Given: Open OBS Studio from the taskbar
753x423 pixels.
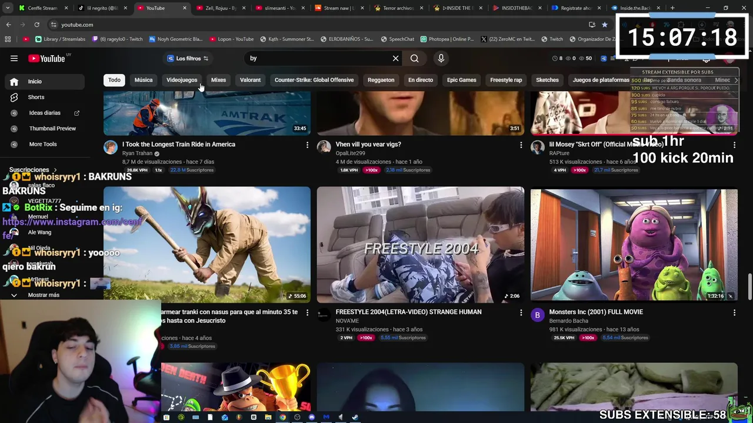Looking at the screenshot, I should point(297,418).
